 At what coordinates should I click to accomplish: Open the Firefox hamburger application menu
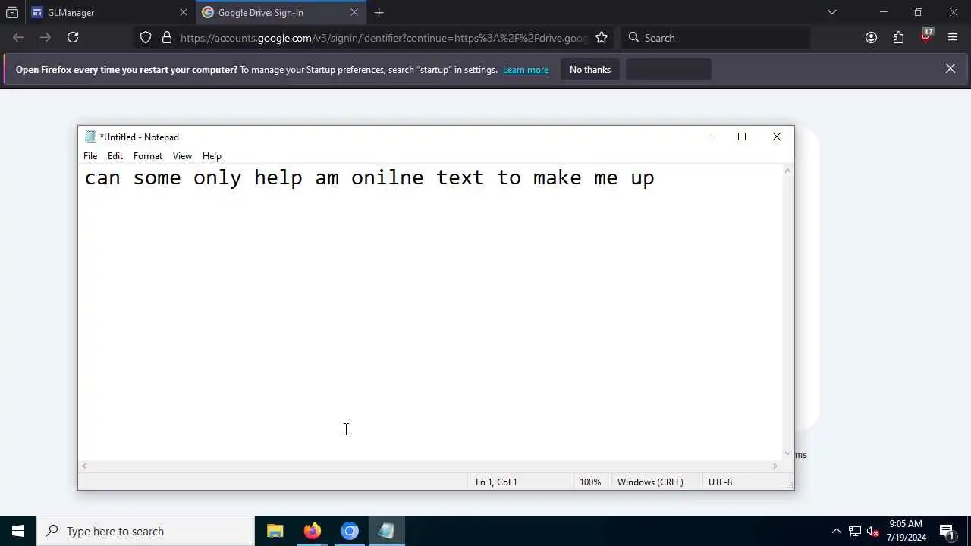pos(953,37)
